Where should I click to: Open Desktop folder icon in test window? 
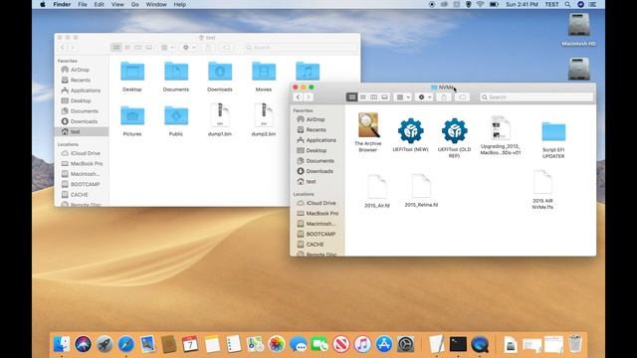[132, 72]
